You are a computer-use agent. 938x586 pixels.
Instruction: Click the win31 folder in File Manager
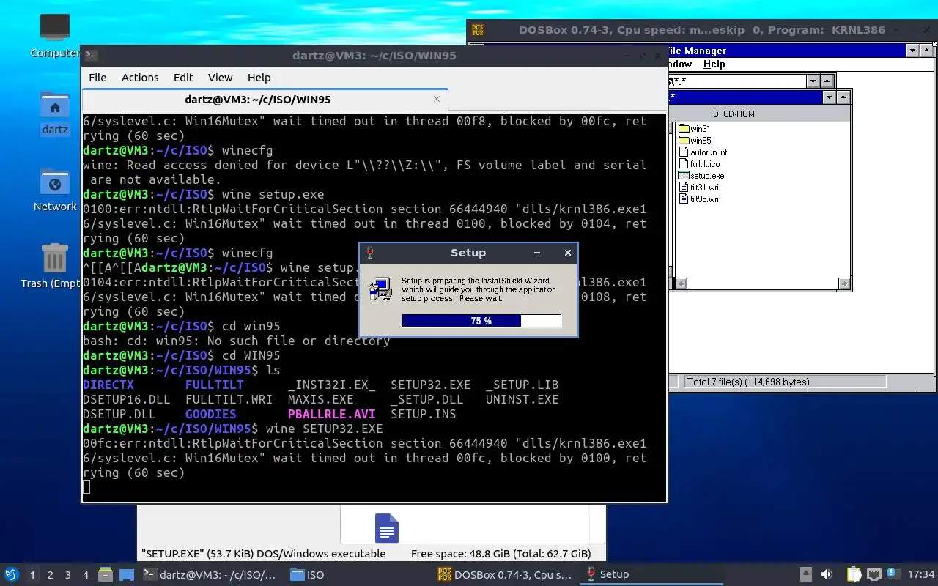tap(695, 129)
